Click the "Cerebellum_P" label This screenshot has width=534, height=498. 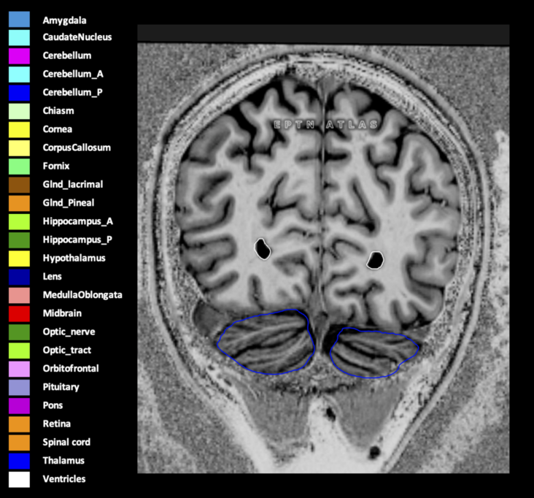click(72, 92)
